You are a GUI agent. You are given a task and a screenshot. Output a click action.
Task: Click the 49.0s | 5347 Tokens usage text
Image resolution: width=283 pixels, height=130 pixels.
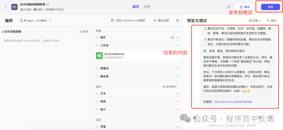[x=212, y=111]
